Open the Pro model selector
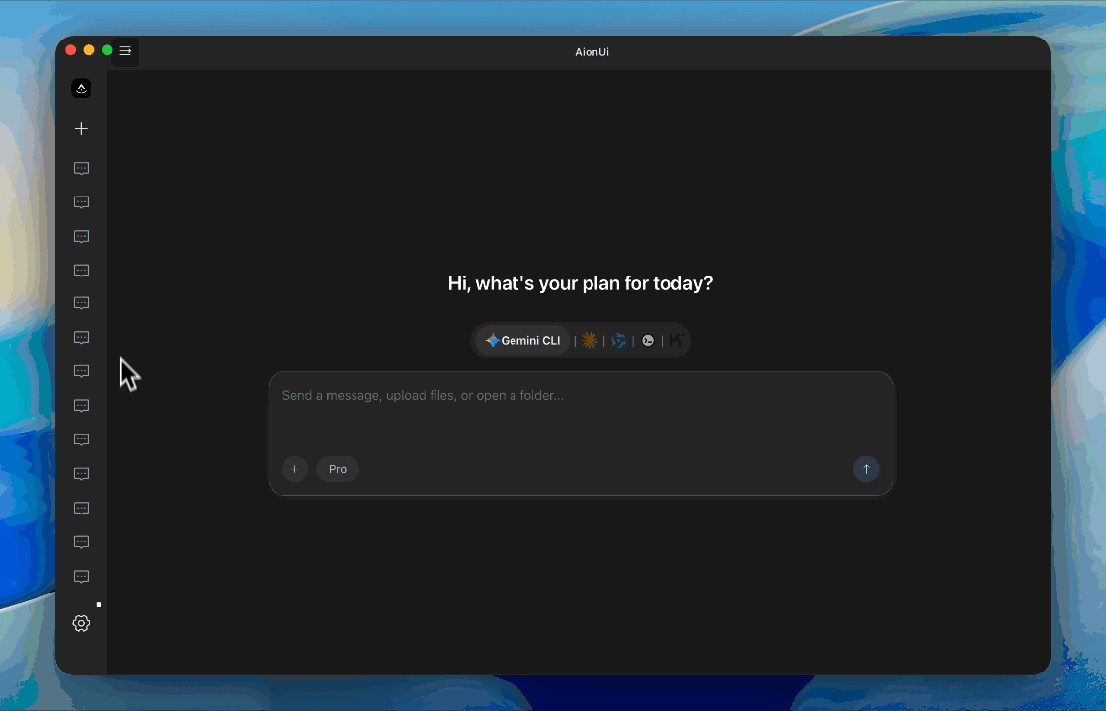The height and width of the screenshot is (711, 1106). [337, 469]
